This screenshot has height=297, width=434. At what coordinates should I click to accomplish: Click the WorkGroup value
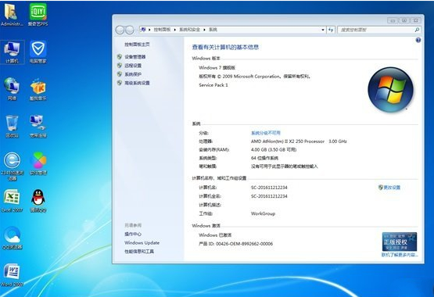[x=263, y=213]
